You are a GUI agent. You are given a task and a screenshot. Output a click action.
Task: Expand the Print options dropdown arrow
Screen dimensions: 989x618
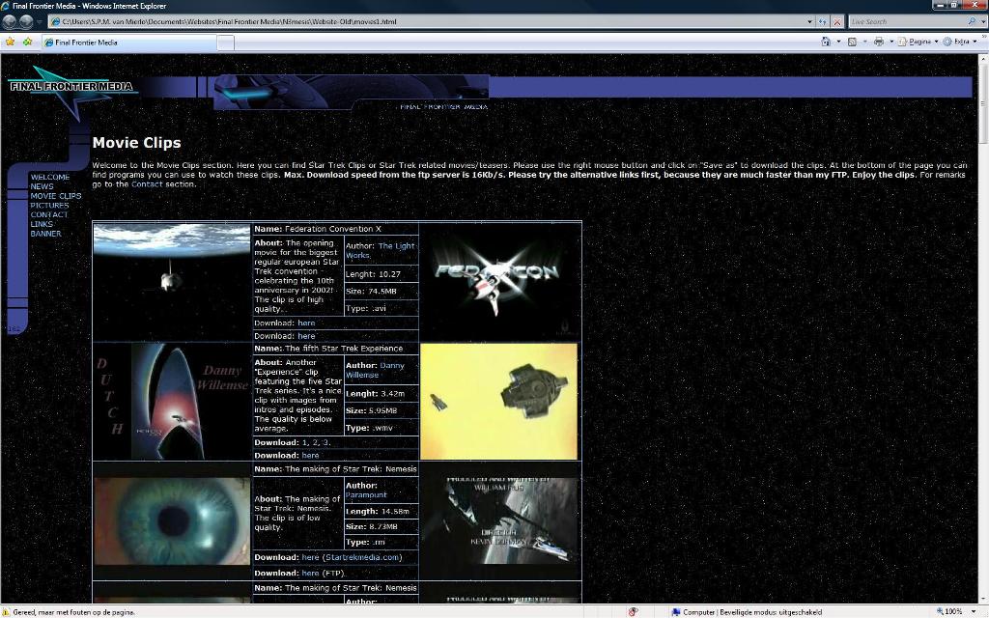click(x=891, y=42)
